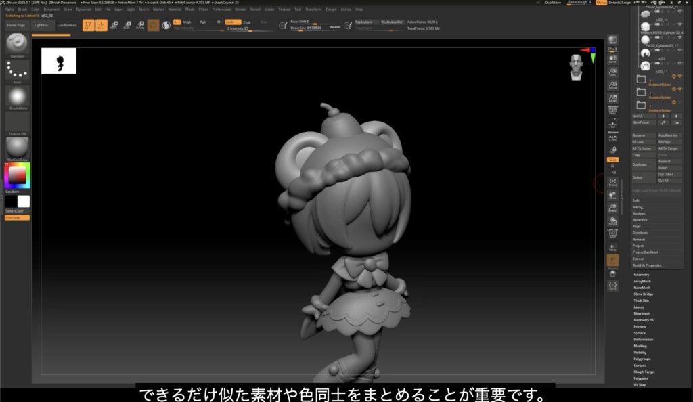Click the Zoom canvas icon
This screenshot has height=402, width=693.
[x=612, y=72]
